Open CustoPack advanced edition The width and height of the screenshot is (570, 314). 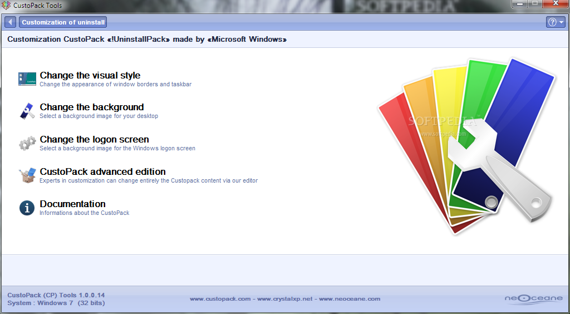pos(102,171)
